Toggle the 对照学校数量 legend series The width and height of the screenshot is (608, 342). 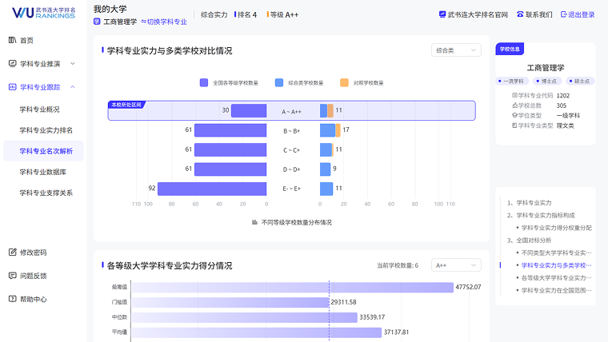[x=362, y=83]
